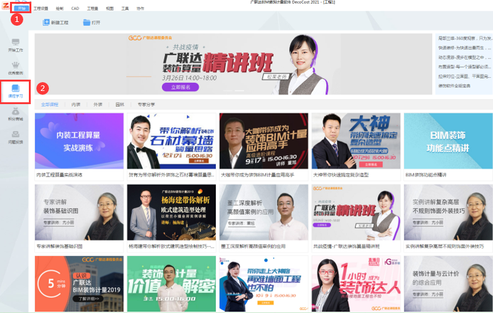Select the 外装 course filter tab
Viewport: 493px width, 313px height.
98,105
